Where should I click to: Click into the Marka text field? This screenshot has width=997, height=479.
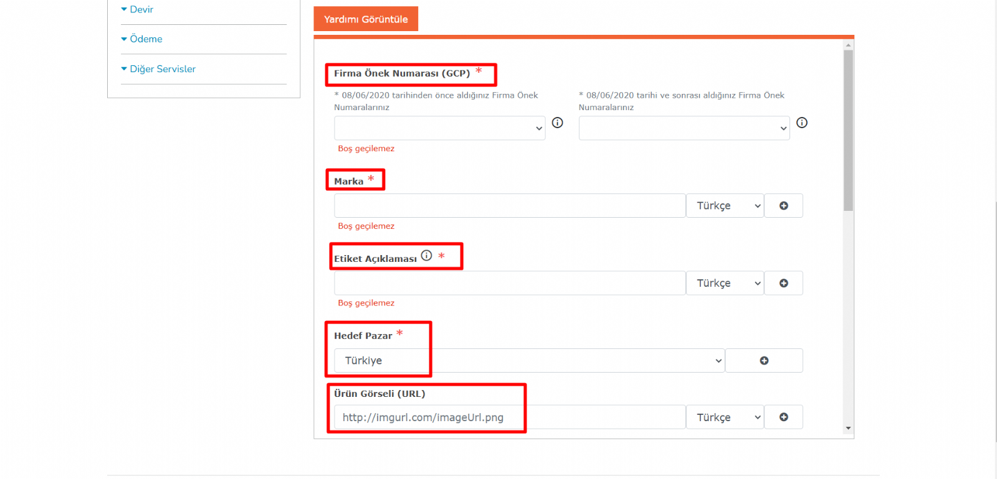pos(509,206)
